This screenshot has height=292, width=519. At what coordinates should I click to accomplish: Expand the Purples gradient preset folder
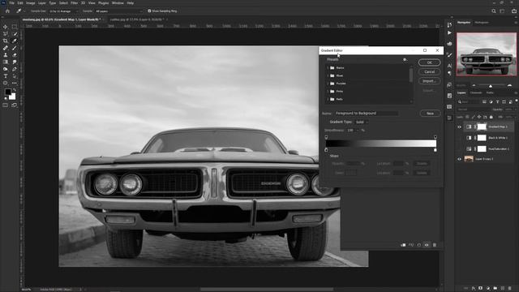pyautogui.click(x=328, y=84)
